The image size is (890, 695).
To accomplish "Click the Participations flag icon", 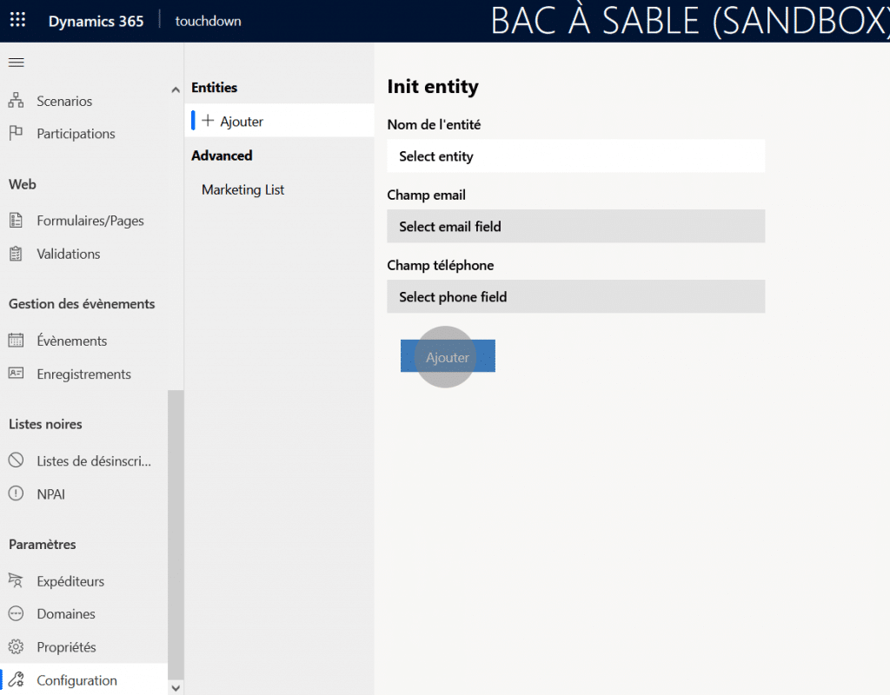I will [x=16, y=134].
